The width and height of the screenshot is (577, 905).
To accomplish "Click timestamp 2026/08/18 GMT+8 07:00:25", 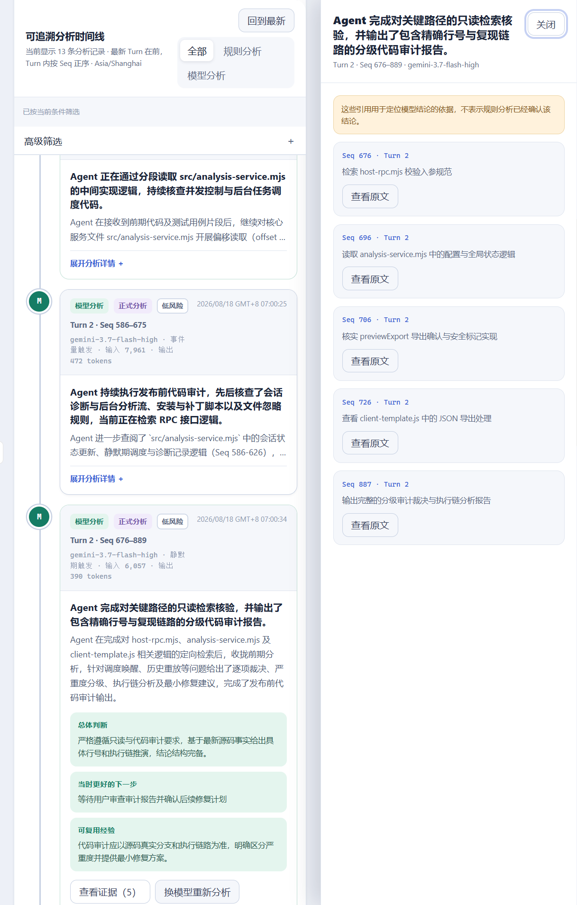I will point(242,304).
